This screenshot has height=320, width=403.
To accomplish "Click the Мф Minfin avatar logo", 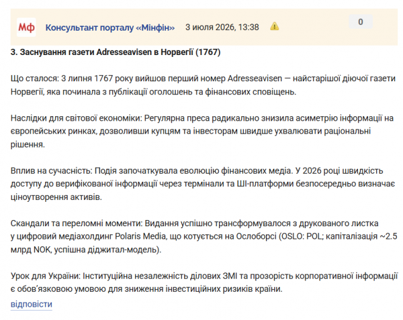I will click(26, 27).
